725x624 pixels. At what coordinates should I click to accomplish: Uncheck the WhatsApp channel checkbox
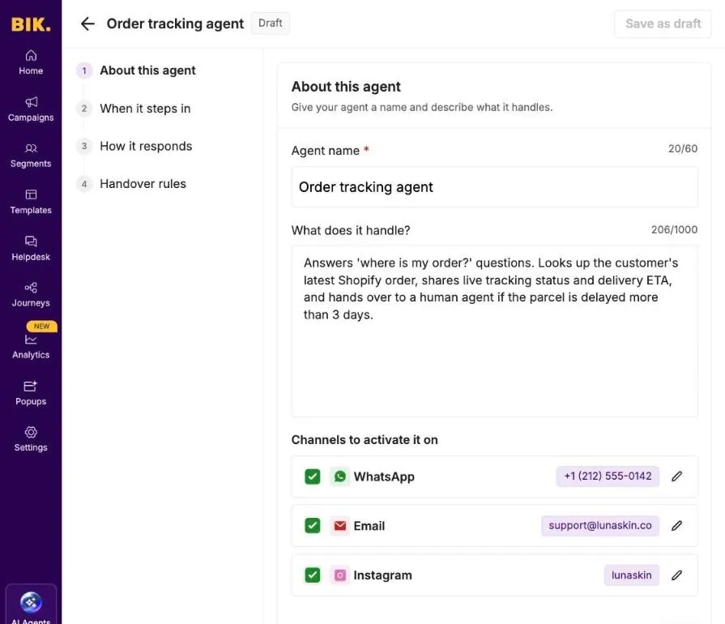point(313,477)
